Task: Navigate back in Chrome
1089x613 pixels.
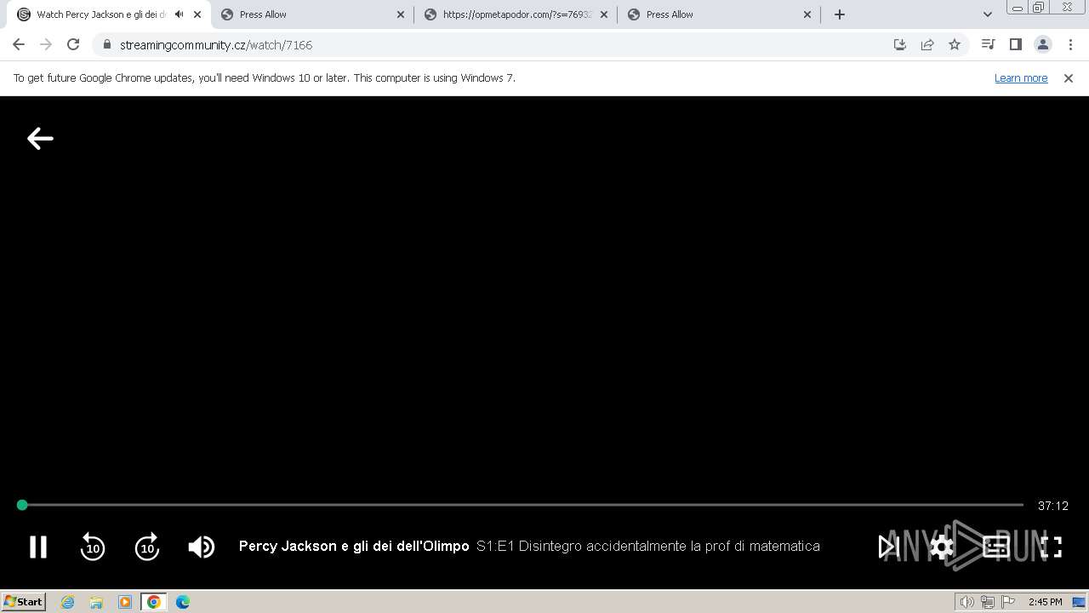Action: click(x=19, y=45)
